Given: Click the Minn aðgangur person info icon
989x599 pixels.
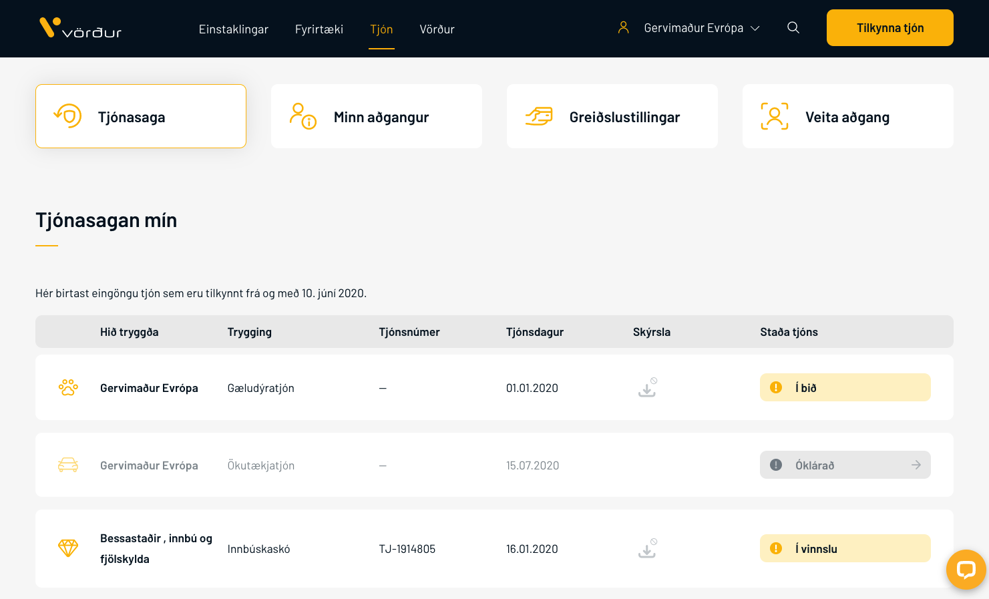Looking at the screenshot, I should [x=303, y=116].
